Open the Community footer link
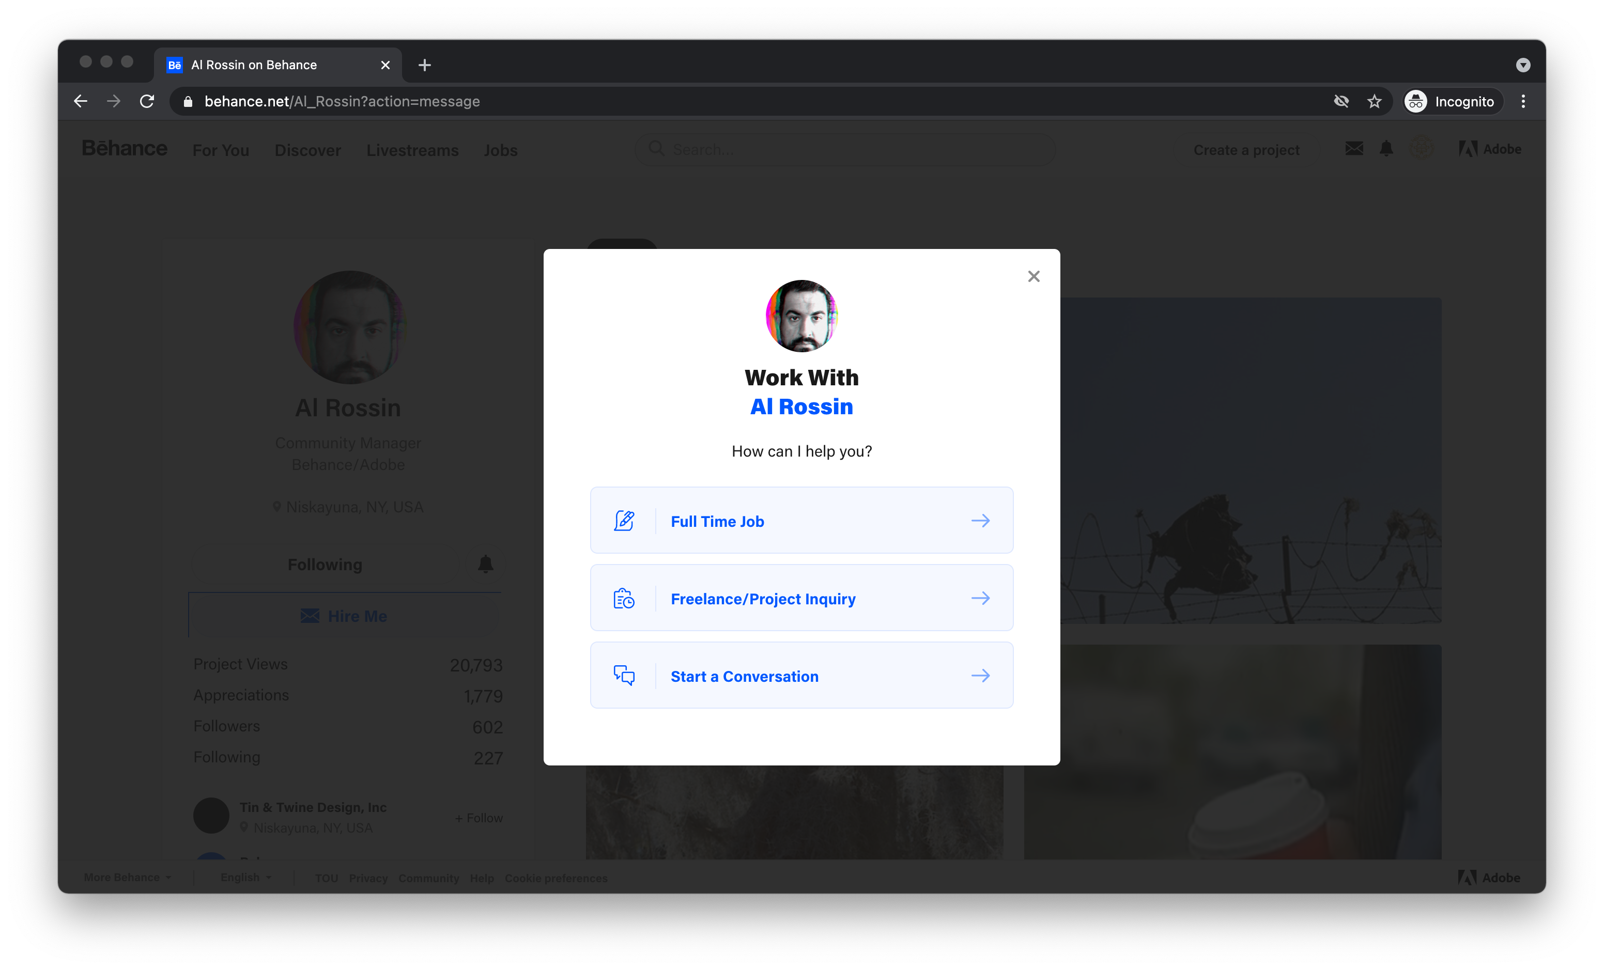Screen dimensions: 1604x970 (x=428, y=878)
